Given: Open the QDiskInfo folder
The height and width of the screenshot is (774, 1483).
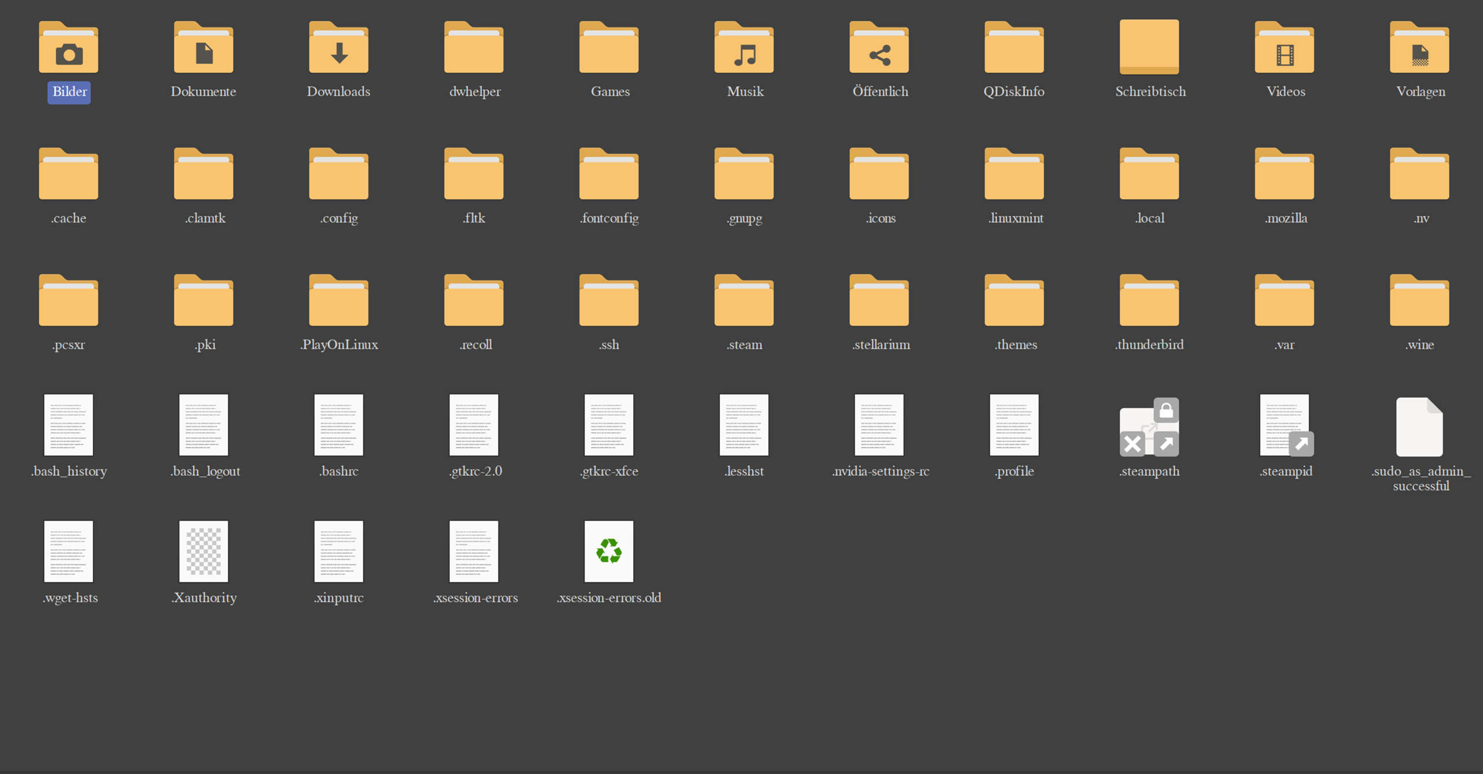Looking at the screenshot, I should click(1014, 49).
